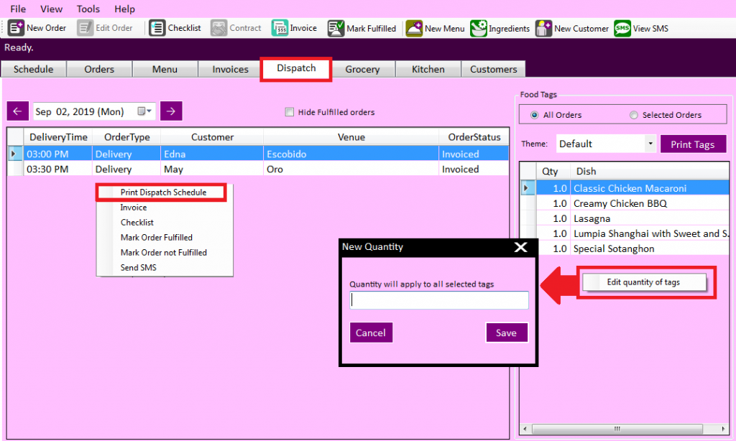Select the Selected Orders radio button
The image size is (736, 441).
(632, 114)
